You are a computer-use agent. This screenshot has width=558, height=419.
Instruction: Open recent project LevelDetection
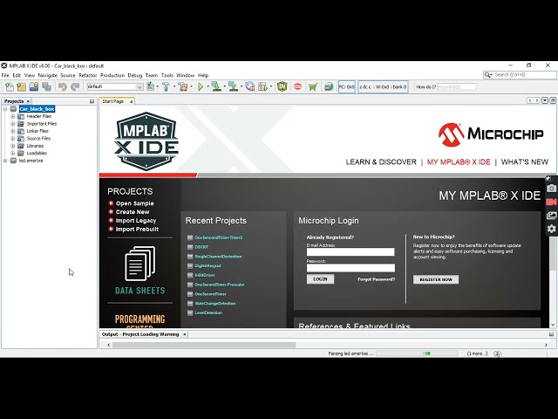208,313
